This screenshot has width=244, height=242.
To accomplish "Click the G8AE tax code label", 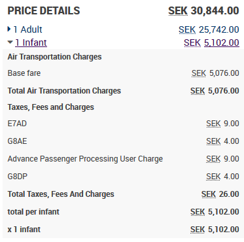I will tap(17, 141).
